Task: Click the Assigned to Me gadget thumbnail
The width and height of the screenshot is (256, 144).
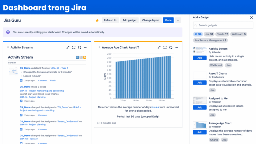Action: pyautogui.click(x=200, y=100)
